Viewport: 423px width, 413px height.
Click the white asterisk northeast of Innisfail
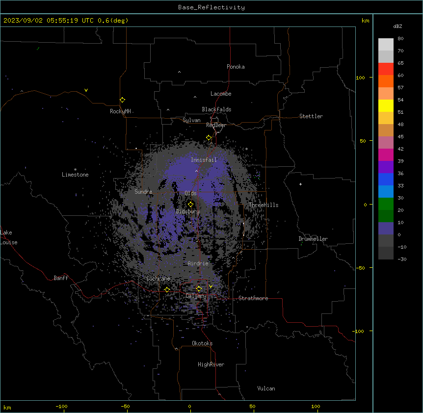(246, 149)
